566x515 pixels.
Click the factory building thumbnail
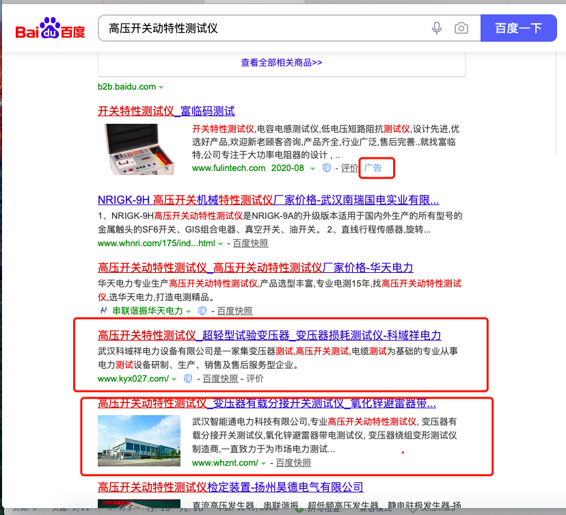[139, 440]
